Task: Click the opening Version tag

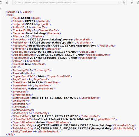Action: point(18,61)
